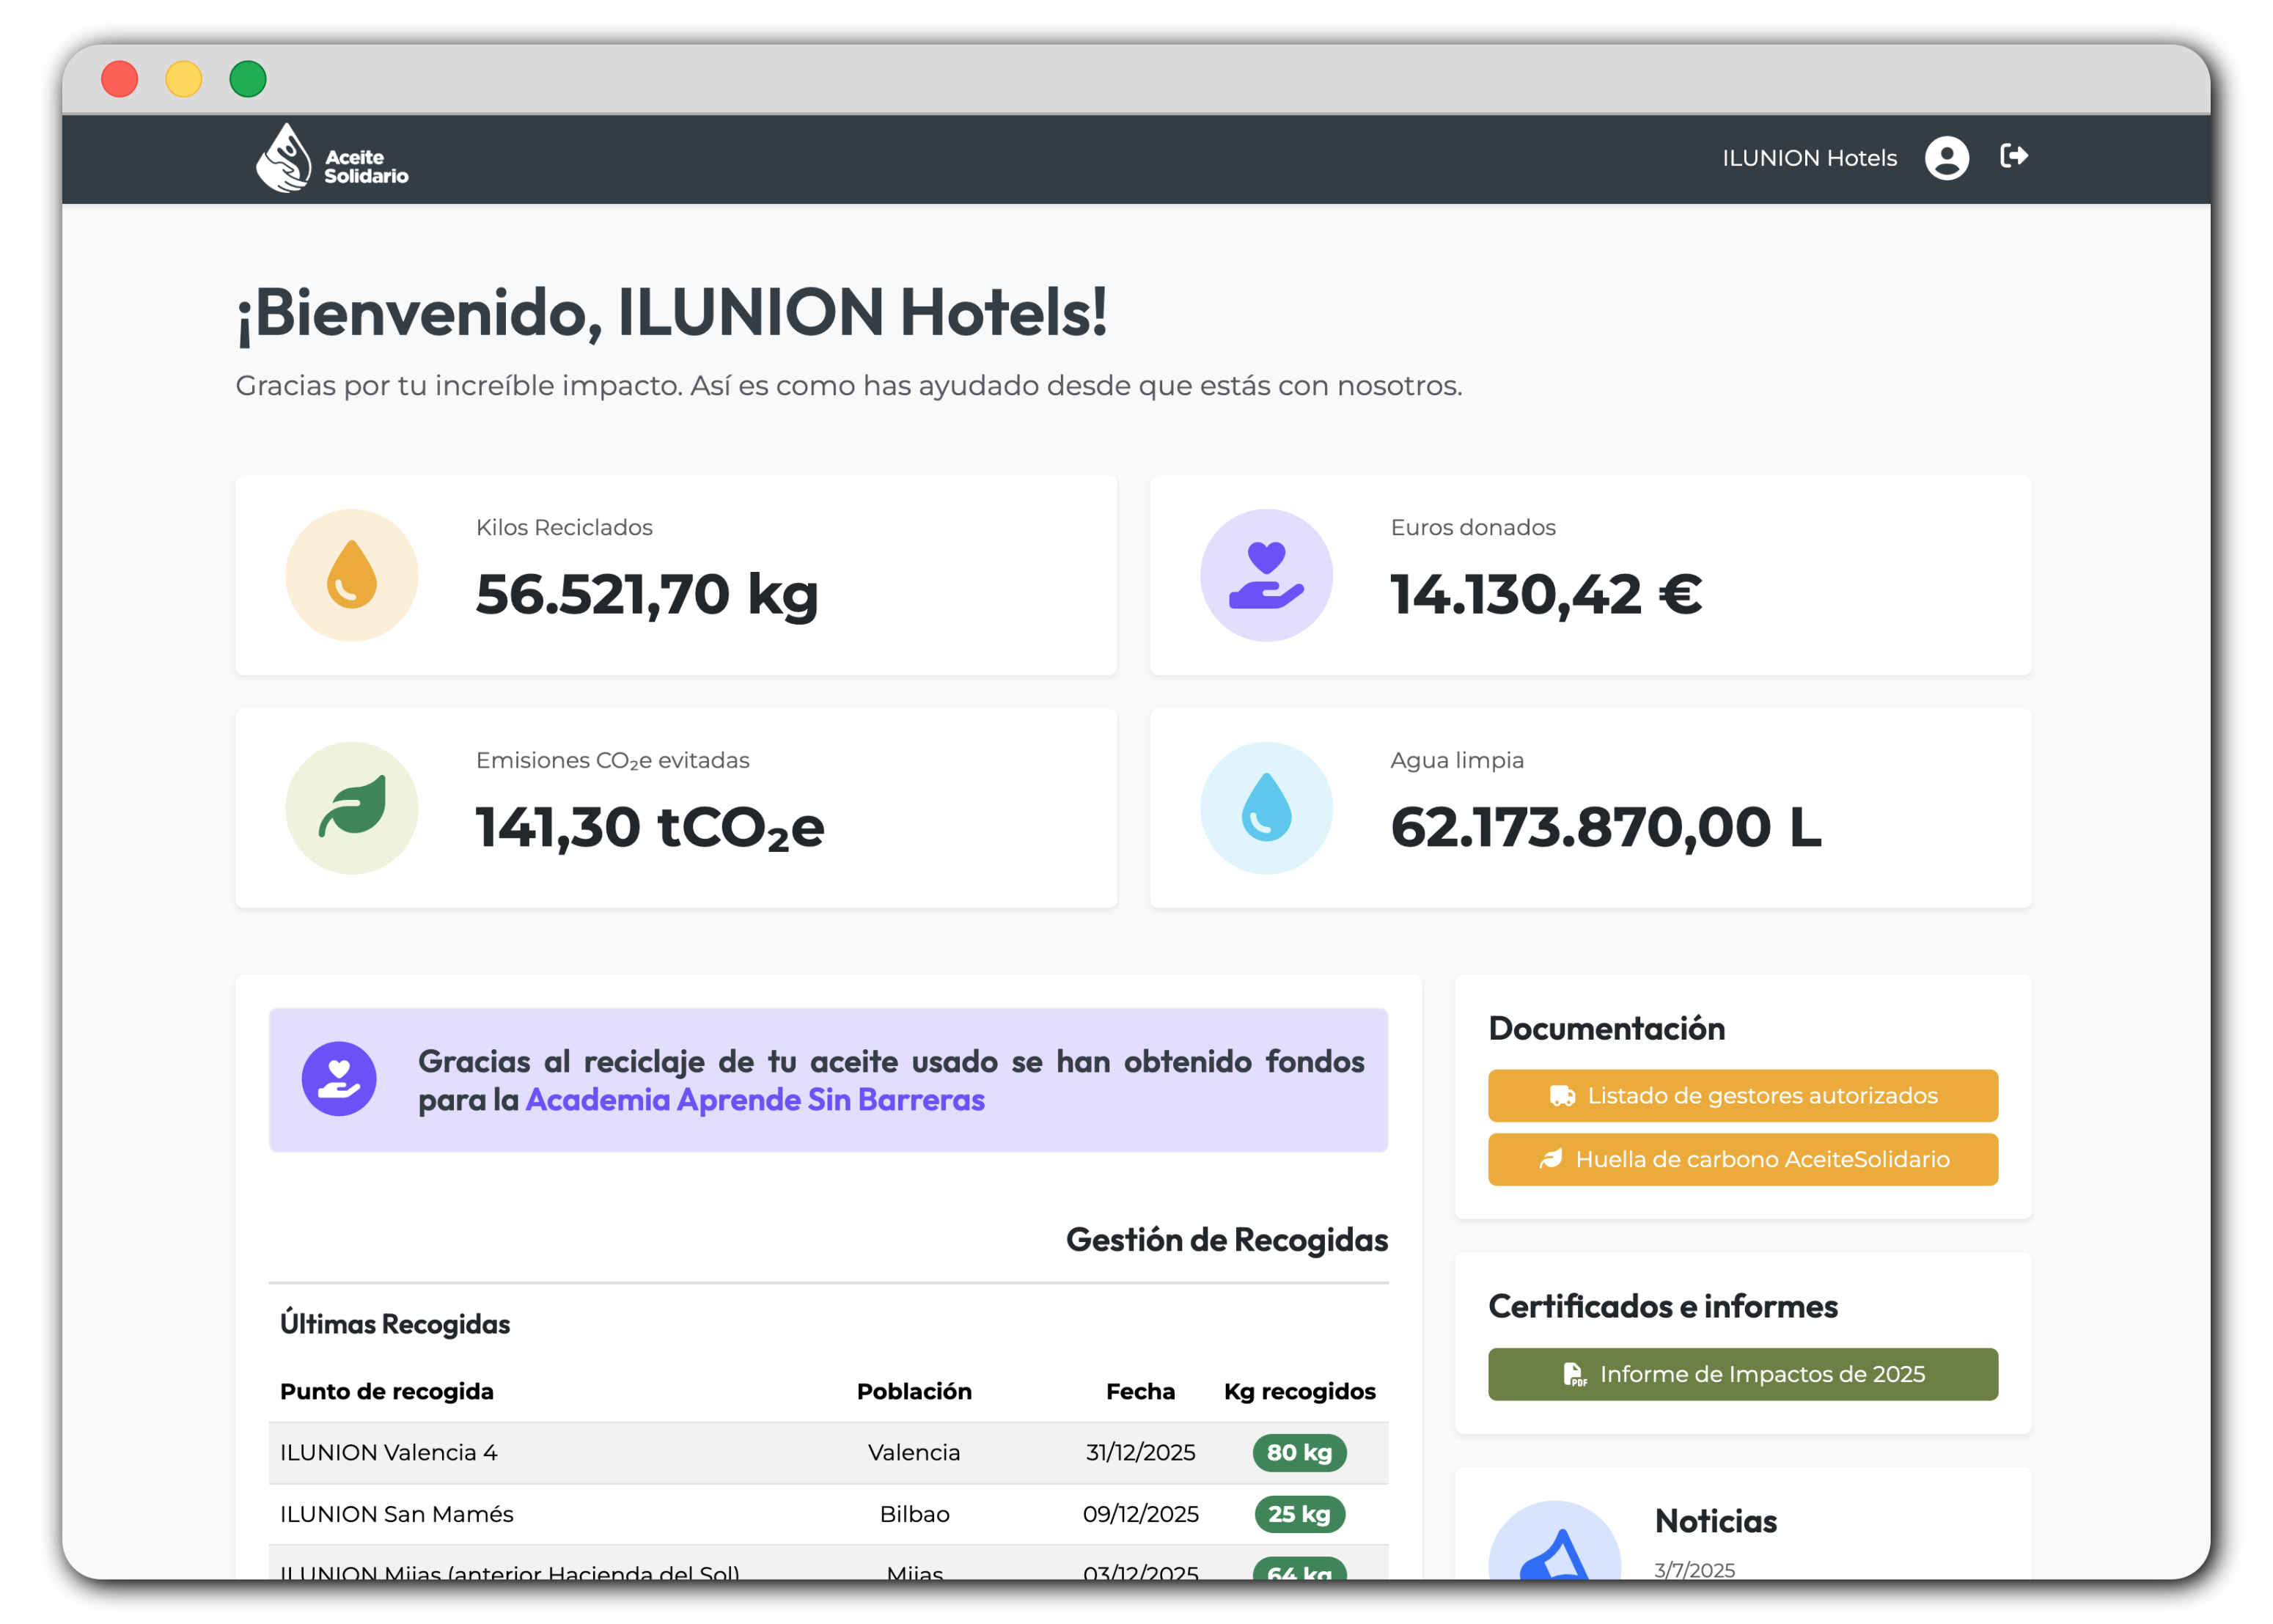Screen dimensions: 2273x1624
Task: Click the Kg recogidos column header
Action: (1299, 1391)
